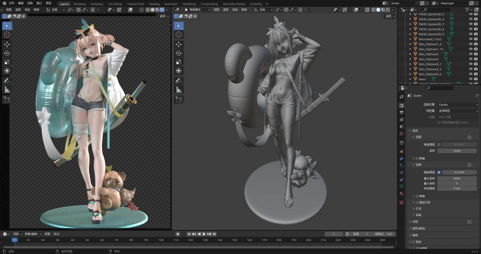
Task: Open the 选项 dropdown in left viewport
Action: point(164,16)
